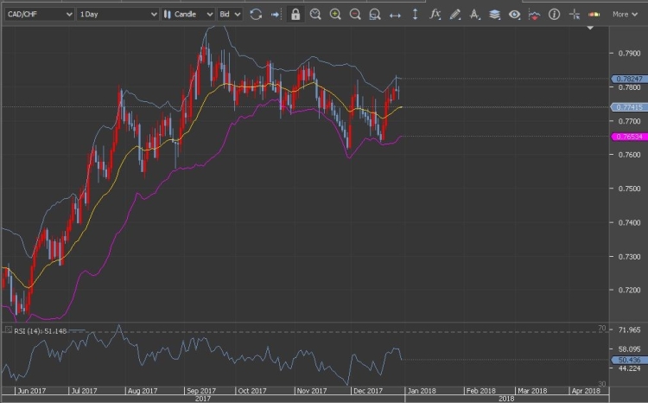Toggle the eye visibility icon

[514, 14]
